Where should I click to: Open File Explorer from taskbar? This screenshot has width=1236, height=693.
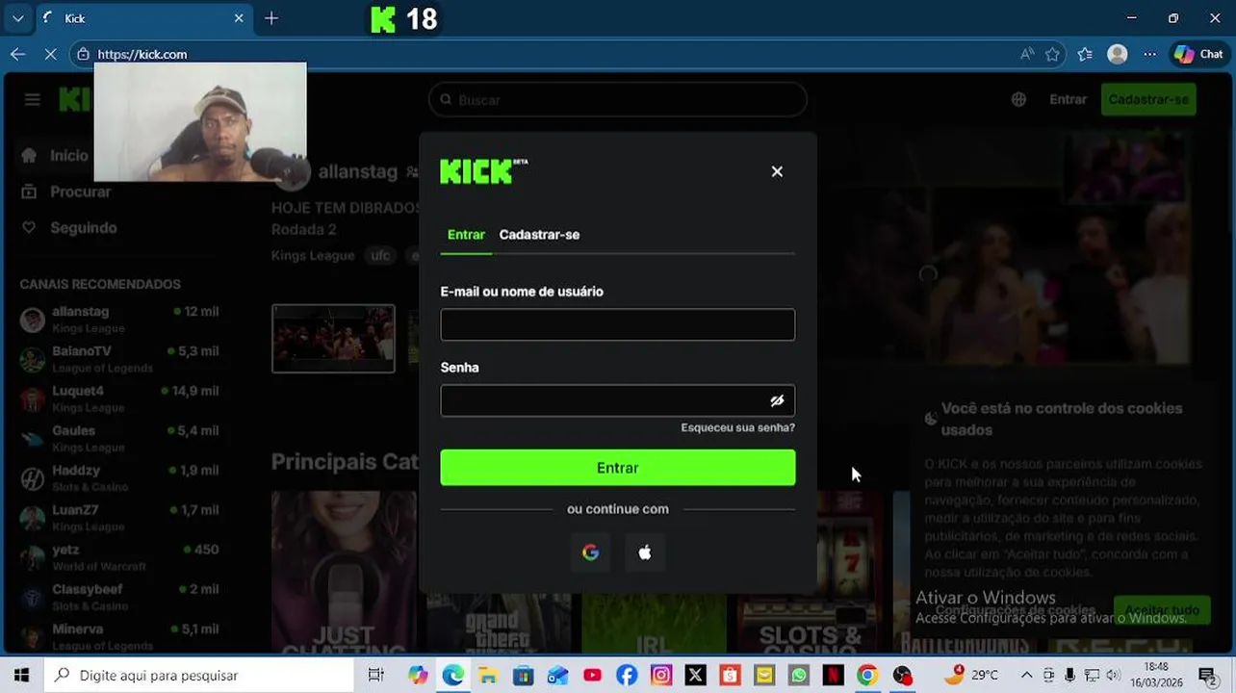coord(487,676)
